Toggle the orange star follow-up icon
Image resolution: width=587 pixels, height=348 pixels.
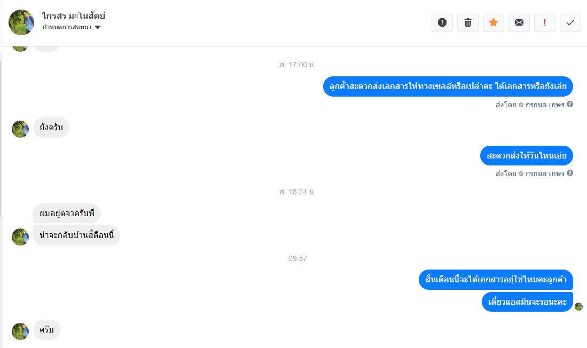tap(494, 22)
